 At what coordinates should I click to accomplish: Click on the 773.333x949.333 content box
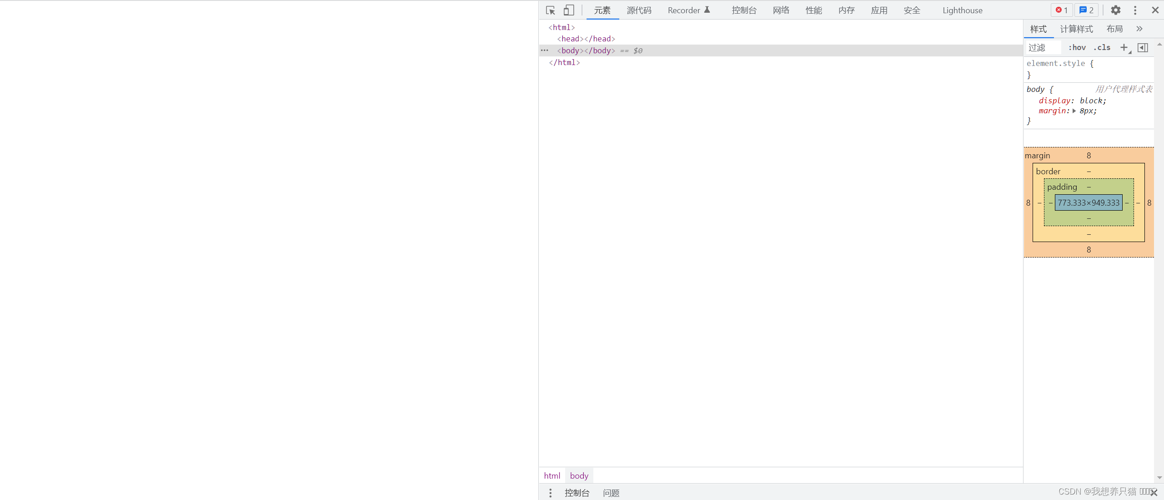(1089, 202)
